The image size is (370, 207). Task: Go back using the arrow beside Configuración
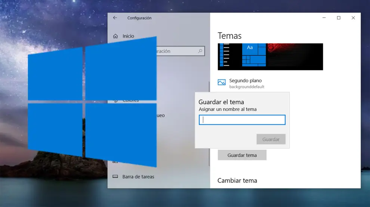(115, 18)
